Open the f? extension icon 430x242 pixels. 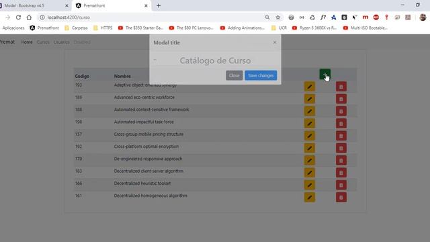tap(322, 17)
